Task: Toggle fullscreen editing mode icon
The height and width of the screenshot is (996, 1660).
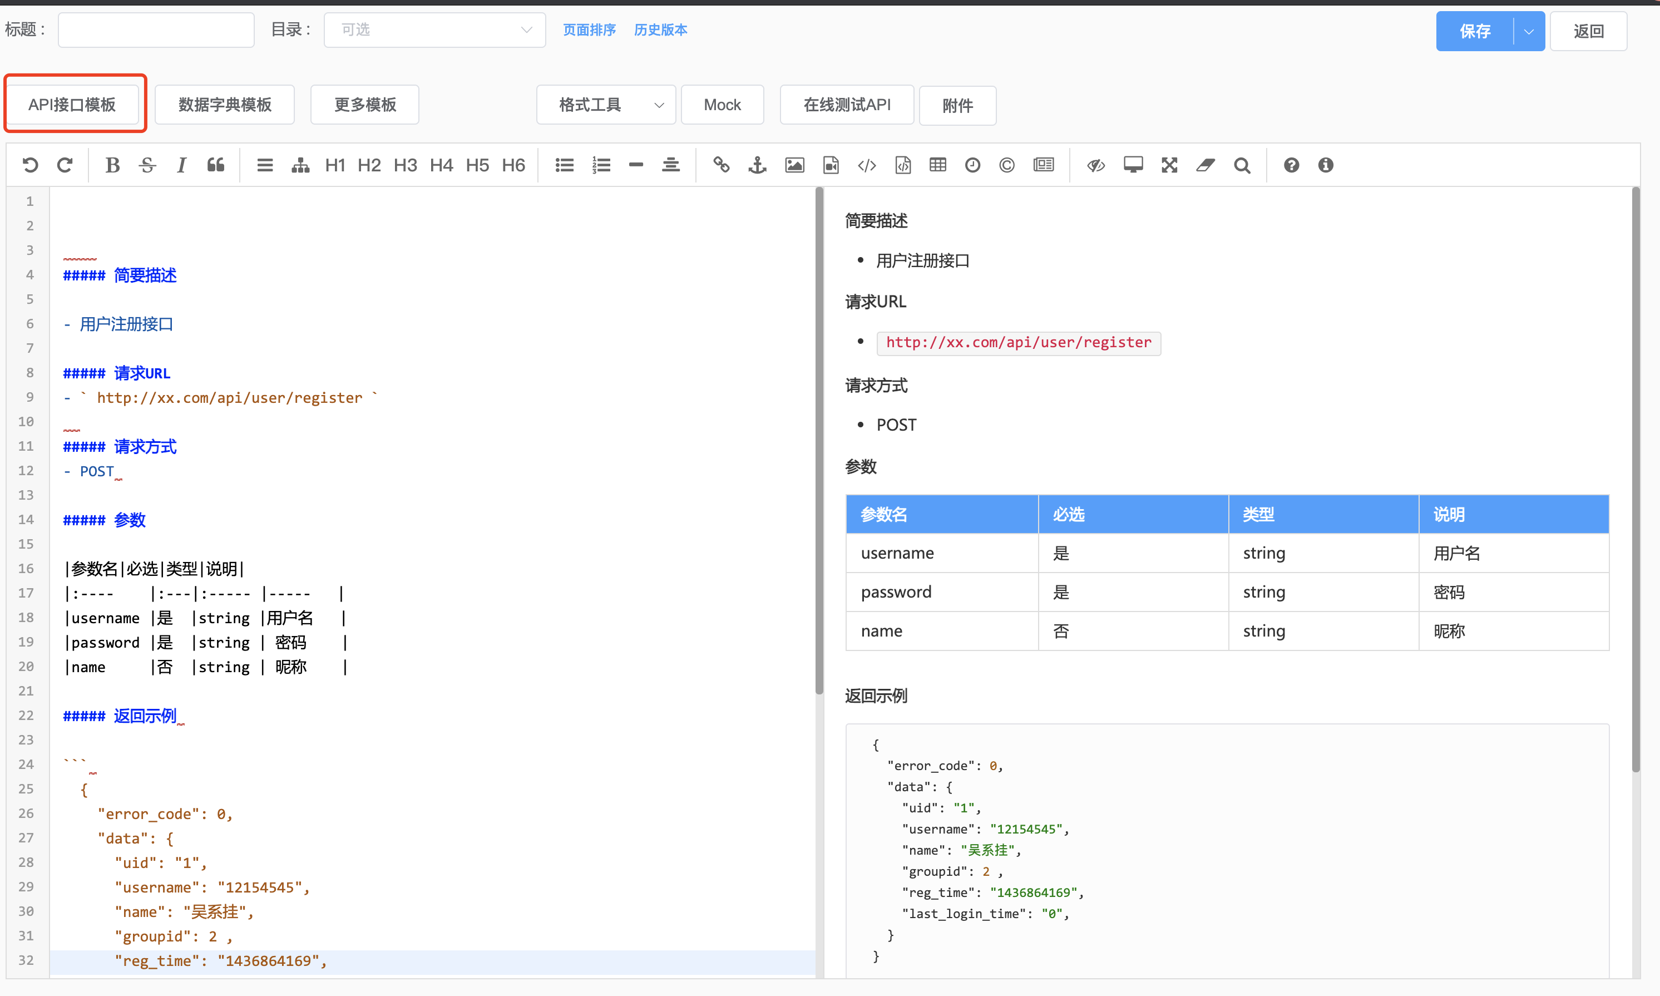Action: click(1169, 165)
